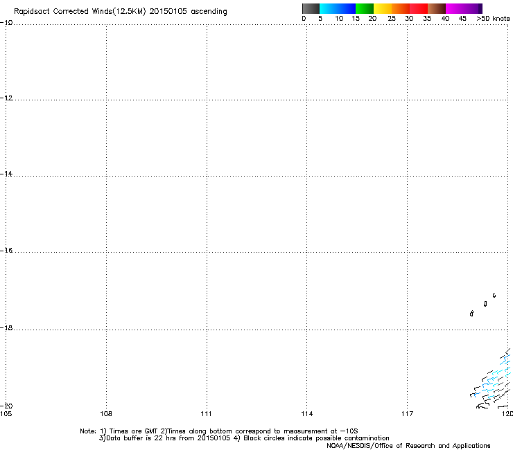Pick the blue 5-15 knots color segment

pyautogui.click(x=338, y=8)
